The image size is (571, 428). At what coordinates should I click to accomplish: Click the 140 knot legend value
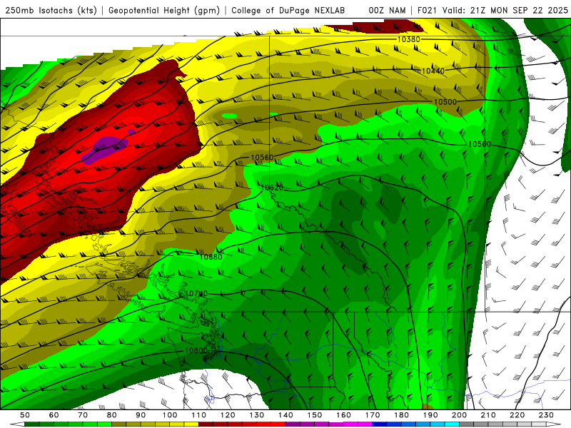coord(285,415)
